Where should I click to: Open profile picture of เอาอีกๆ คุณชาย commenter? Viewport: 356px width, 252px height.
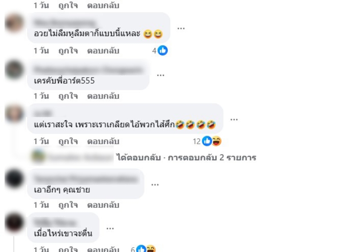14,179
